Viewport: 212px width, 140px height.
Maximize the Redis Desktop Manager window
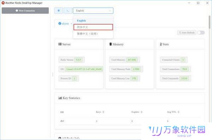[198, 3]
